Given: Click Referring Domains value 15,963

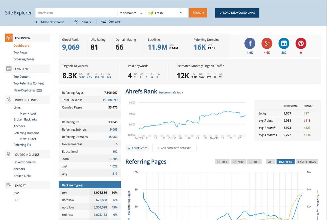Looking at the screenshot, I should tap(113, 137).
